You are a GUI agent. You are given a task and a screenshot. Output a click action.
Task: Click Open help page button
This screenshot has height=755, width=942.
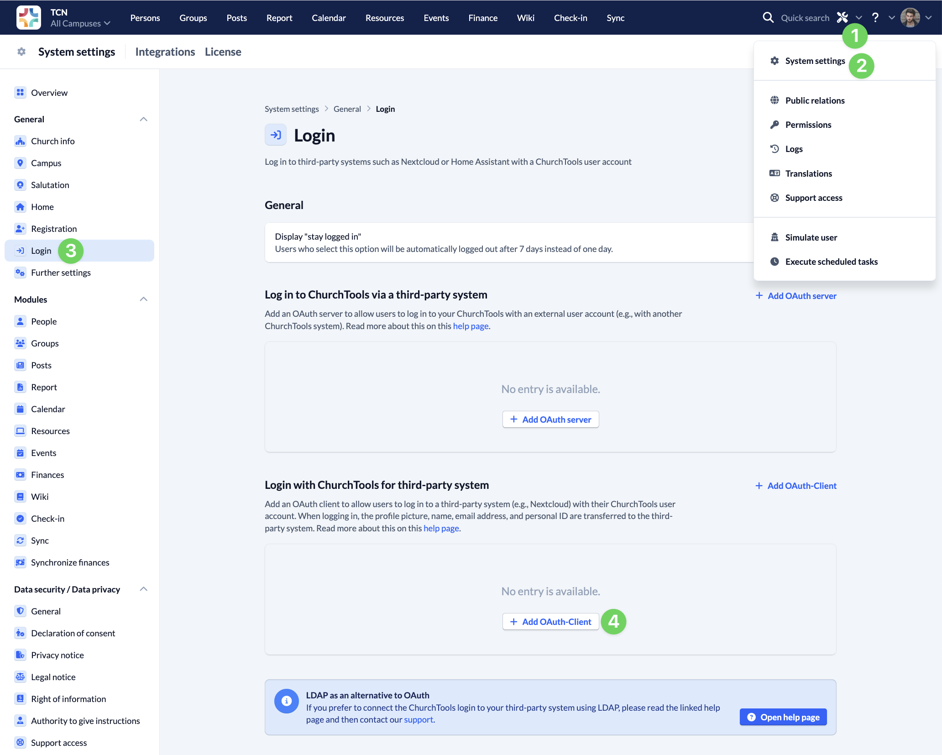click(x=783, y=717)
